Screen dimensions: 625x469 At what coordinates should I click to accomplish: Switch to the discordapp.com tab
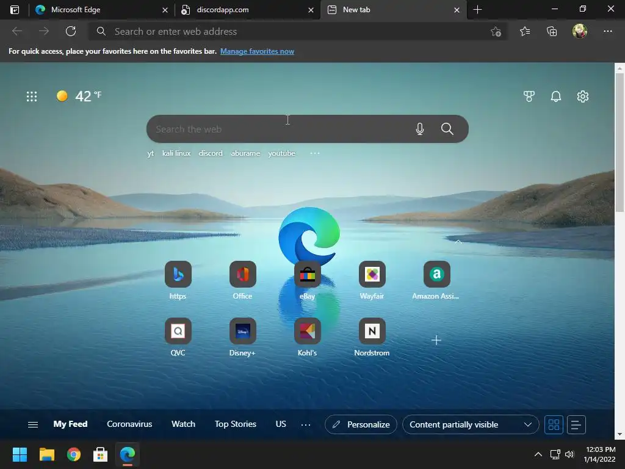[x=248, y=10]
